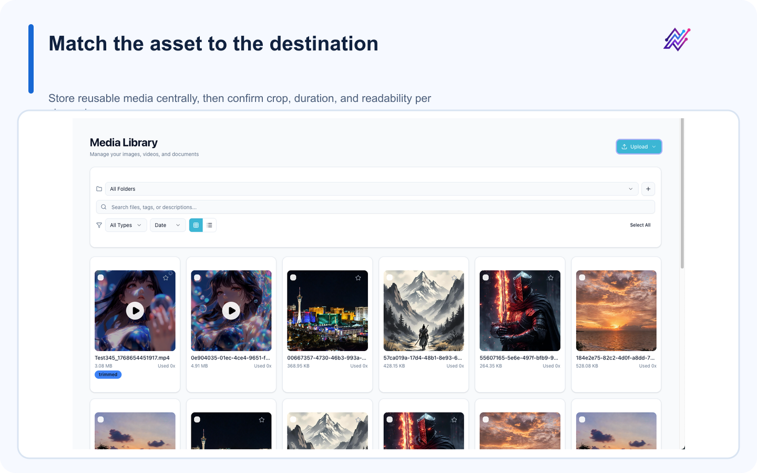Play the 0e904035-01ec-4ce4-9651 video

(231, 311)
